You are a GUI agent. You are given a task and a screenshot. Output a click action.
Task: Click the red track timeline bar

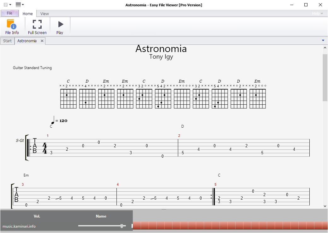click(230, 226)
